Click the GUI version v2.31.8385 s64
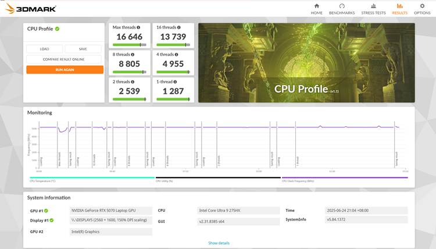The width and height of the screenshot is (436, 249). pyautogui.click(x=238, y=222)
